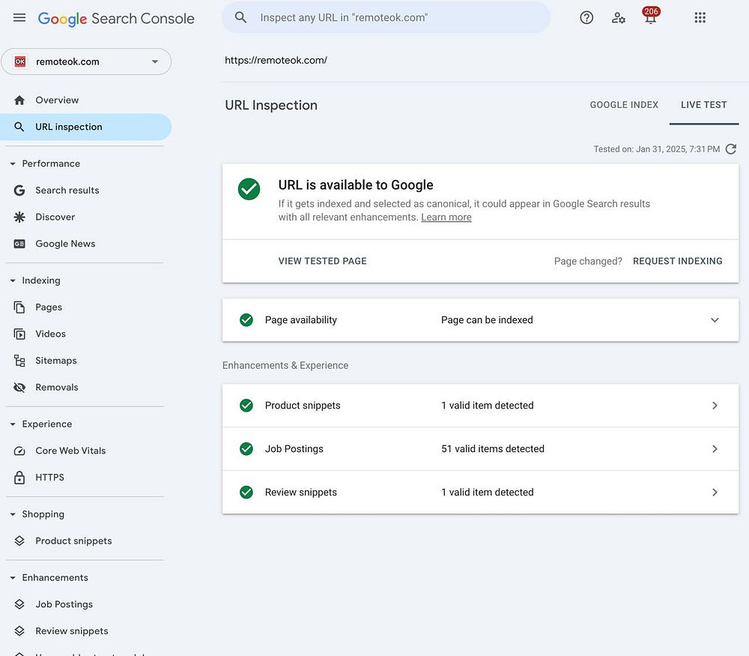Screen dimensions: 749x656
Task: Follow the Learn more link
Action: [446, 217]
